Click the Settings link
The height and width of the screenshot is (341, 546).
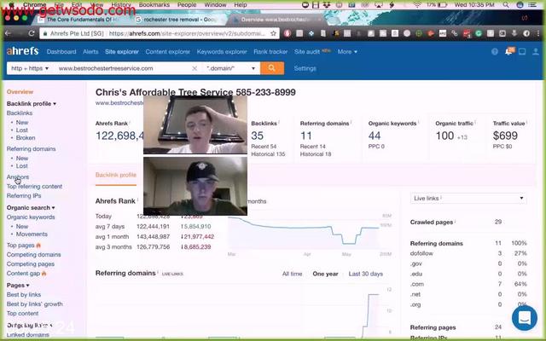[305, 68]
